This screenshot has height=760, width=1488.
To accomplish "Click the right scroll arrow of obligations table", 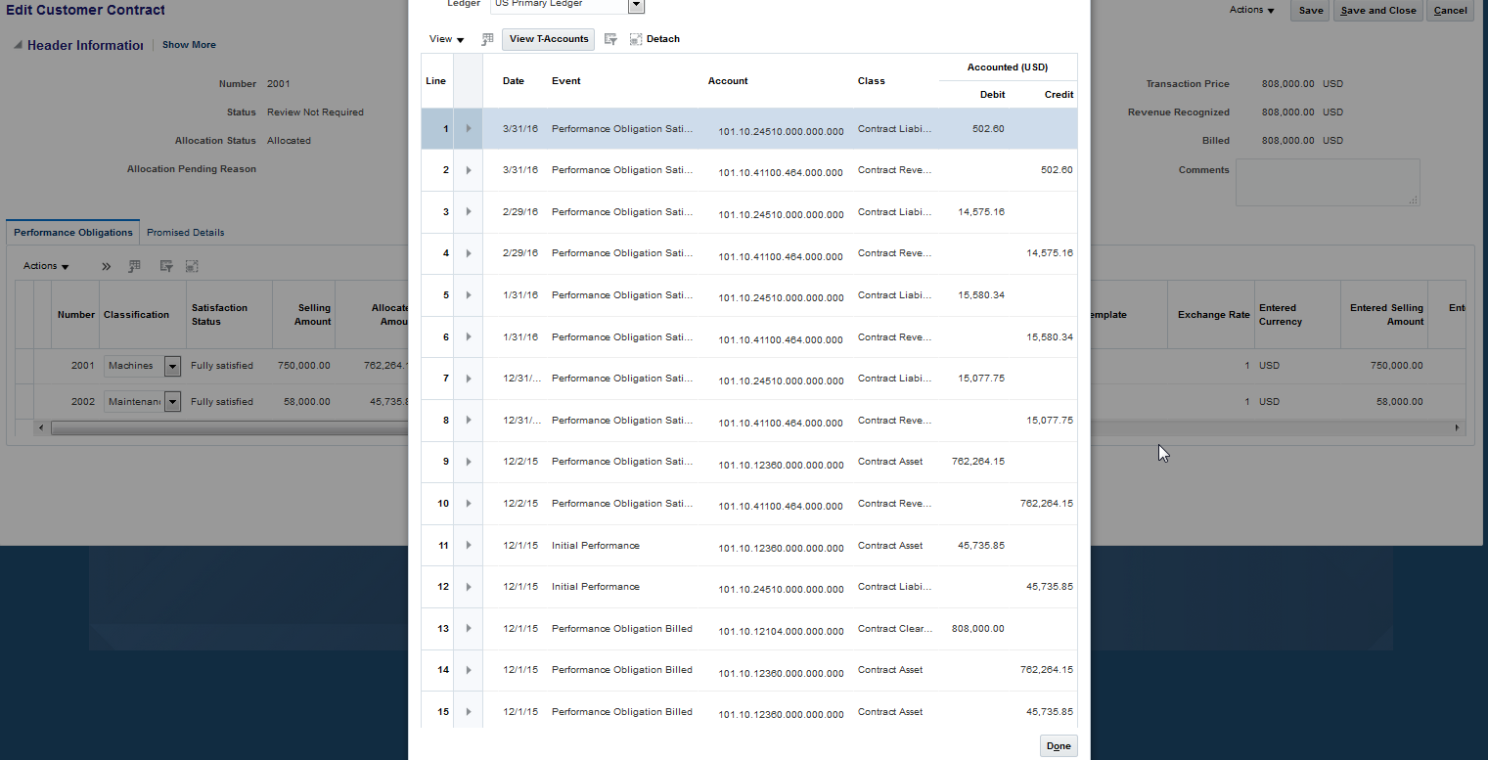I will coord(1457,427).
